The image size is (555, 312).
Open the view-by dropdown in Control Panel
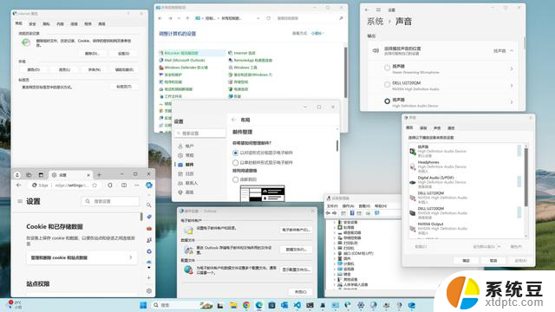317,33
